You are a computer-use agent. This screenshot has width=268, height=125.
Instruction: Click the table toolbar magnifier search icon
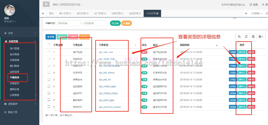point(239,37)
